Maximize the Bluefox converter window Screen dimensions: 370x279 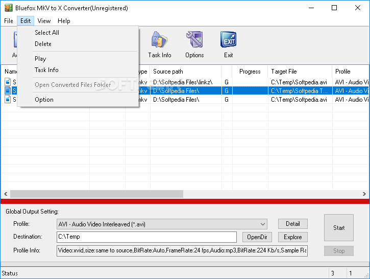click(x=334, y=8)
